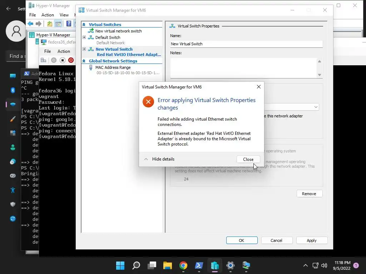The height and width of the screenshot is (274, 366).
Task: Click Cancel in Virtual Switch Manager
Action: tap(277, 240)
